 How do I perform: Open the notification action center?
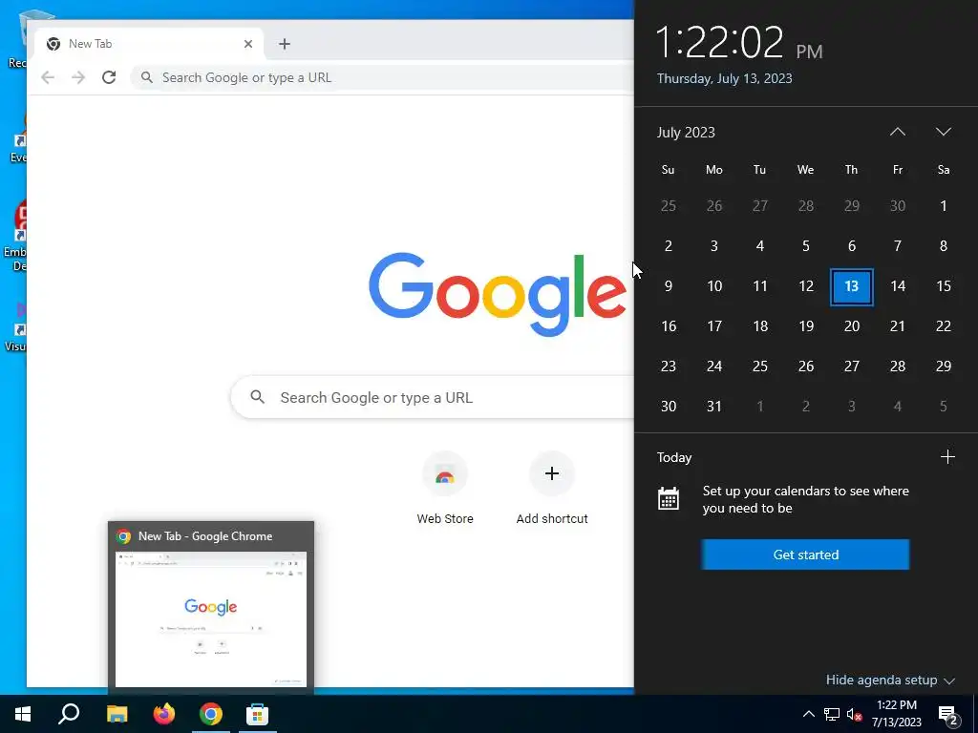click(948, 716)
